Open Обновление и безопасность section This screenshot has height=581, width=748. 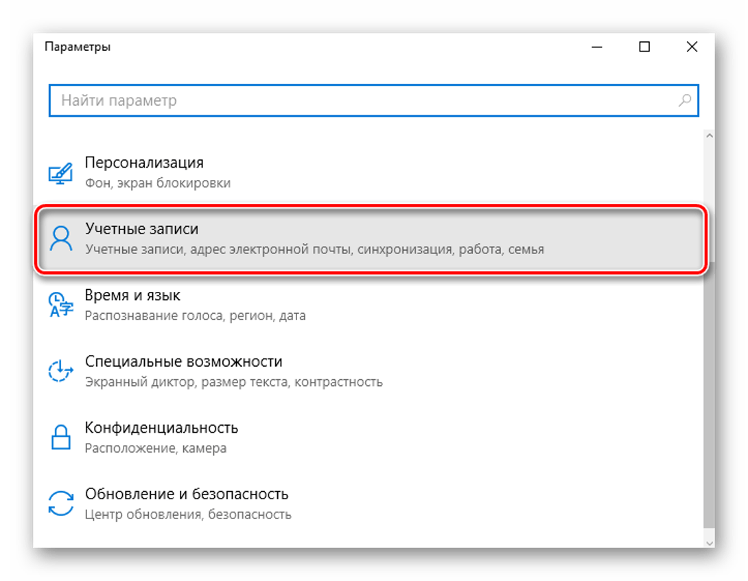coord(186,494)
